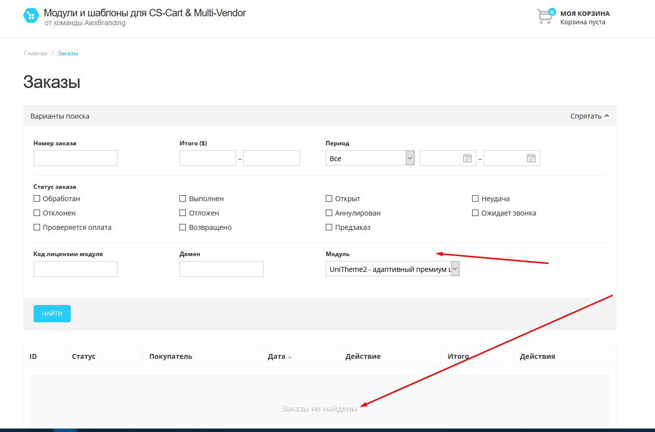655x432 pixels.
Task: Tick the Отложен status checkbox
Action: click(x=183, y=213)
